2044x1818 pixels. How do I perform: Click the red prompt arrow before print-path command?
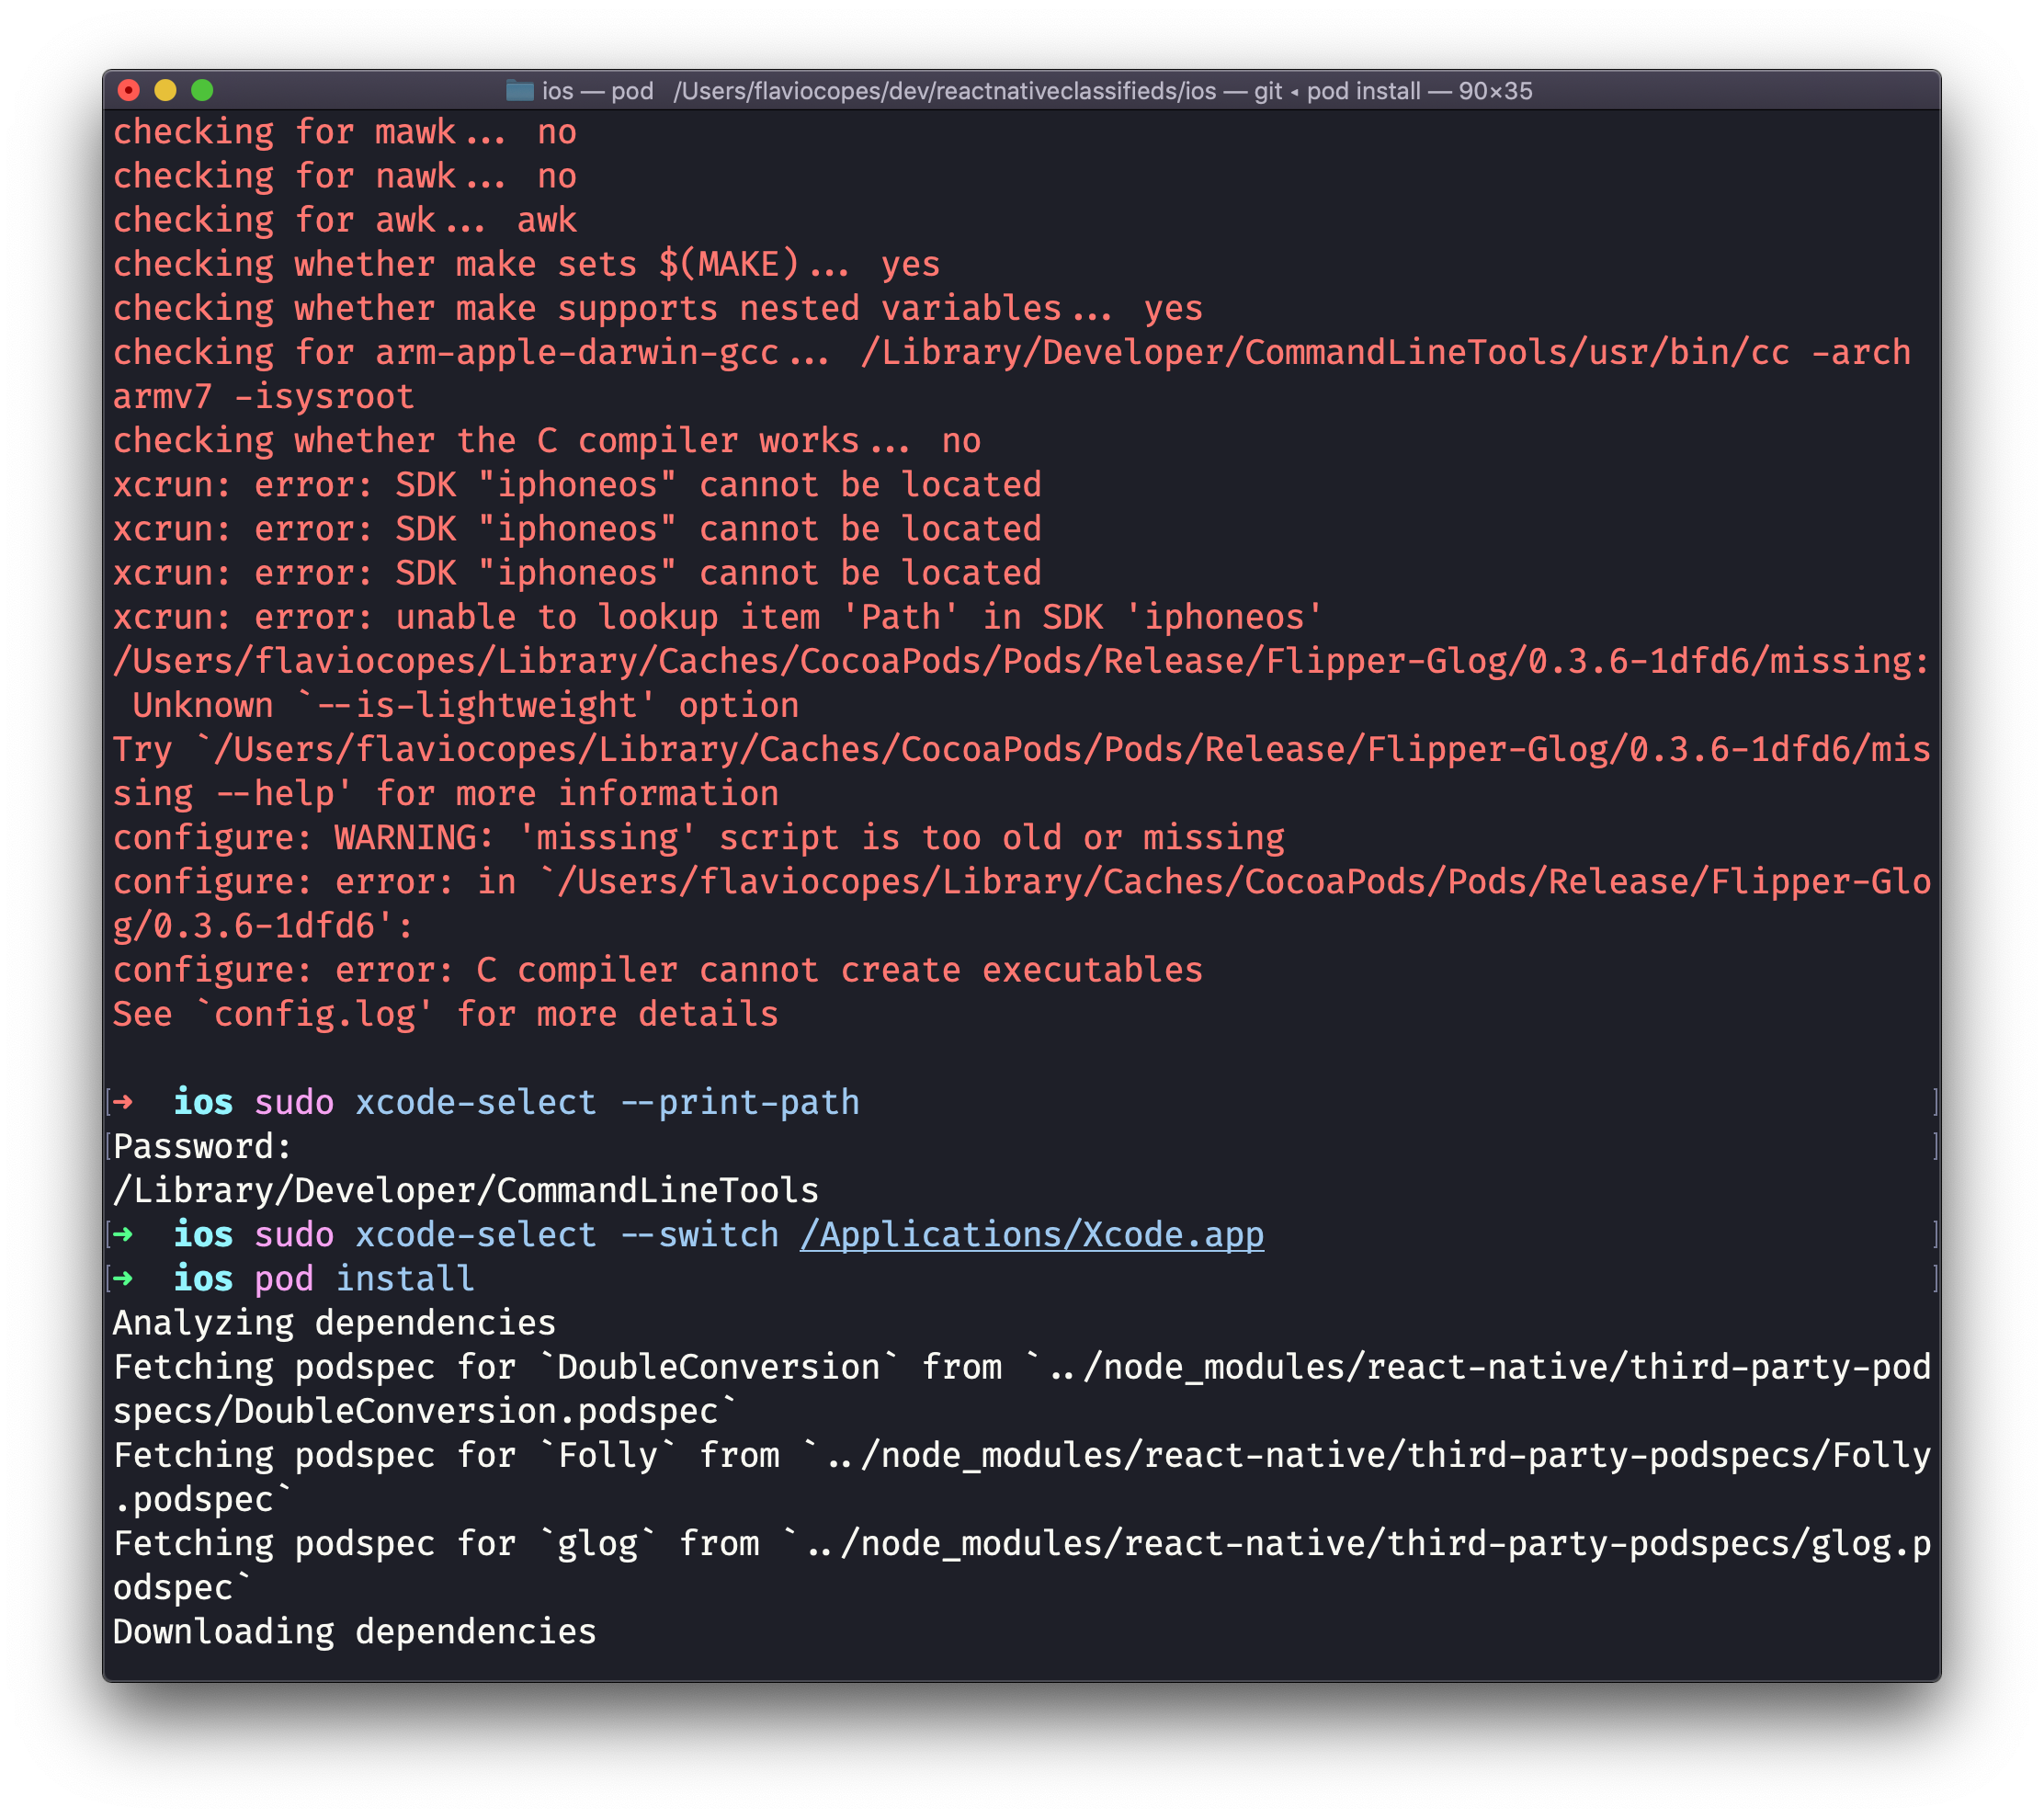pos(123,1102)
